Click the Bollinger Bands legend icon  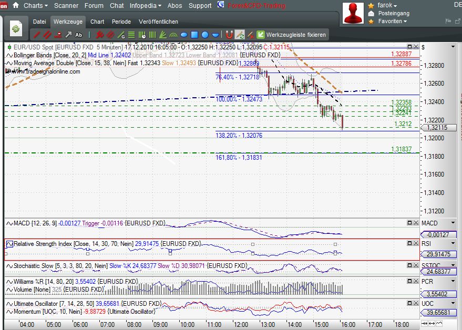(9, 55)
